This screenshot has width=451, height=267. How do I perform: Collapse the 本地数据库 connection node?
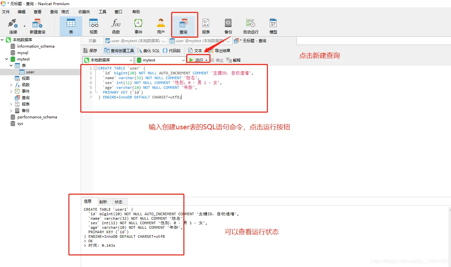click(x=3, y=40)
